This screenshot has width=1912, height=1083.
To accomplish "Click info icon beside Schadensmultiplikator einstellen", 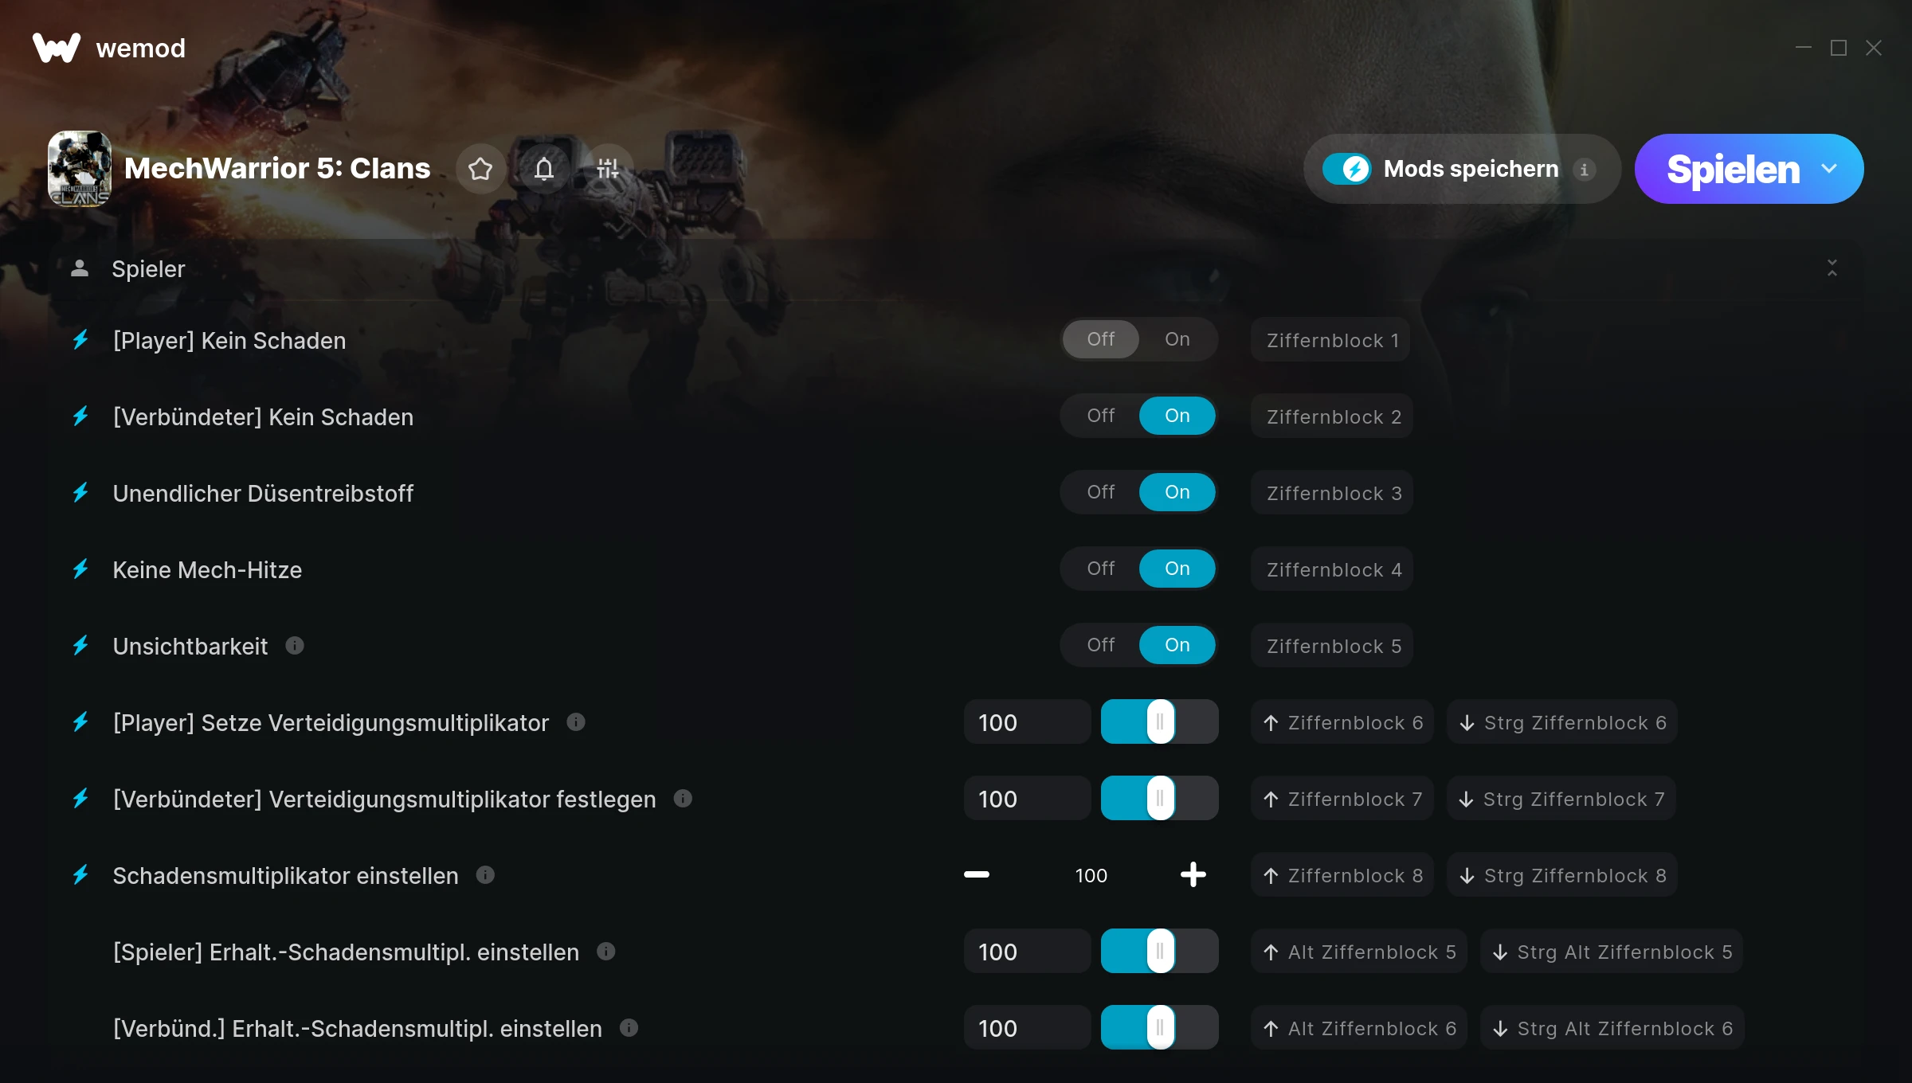I will 485,874.
